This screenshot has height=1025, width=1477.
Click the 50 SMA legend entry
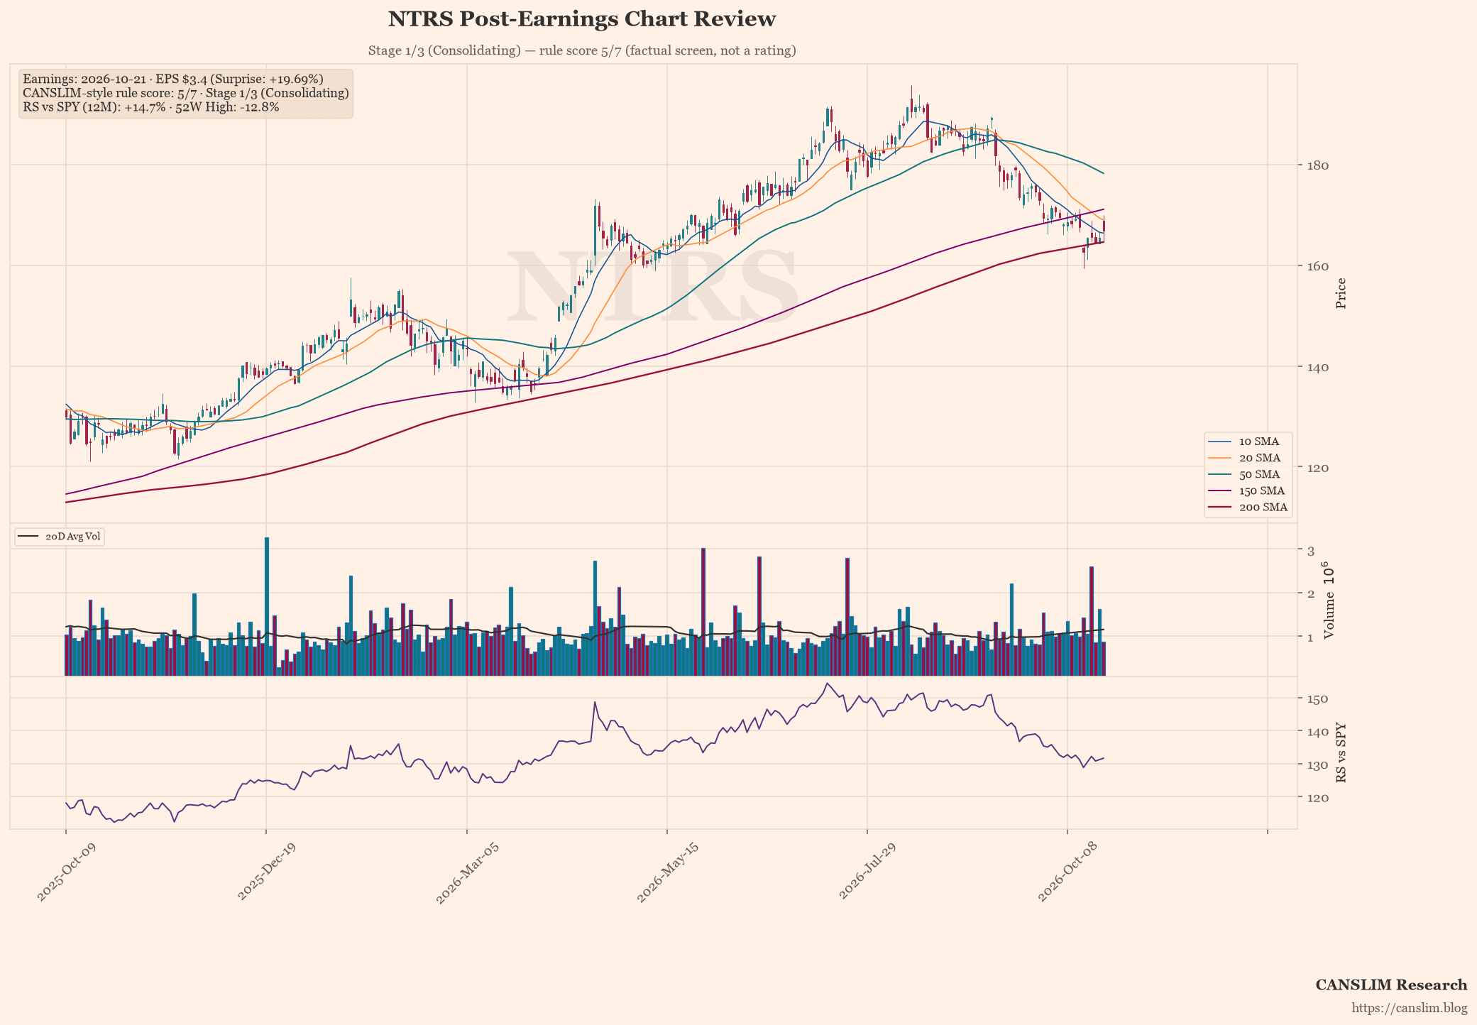(1248, 474)
